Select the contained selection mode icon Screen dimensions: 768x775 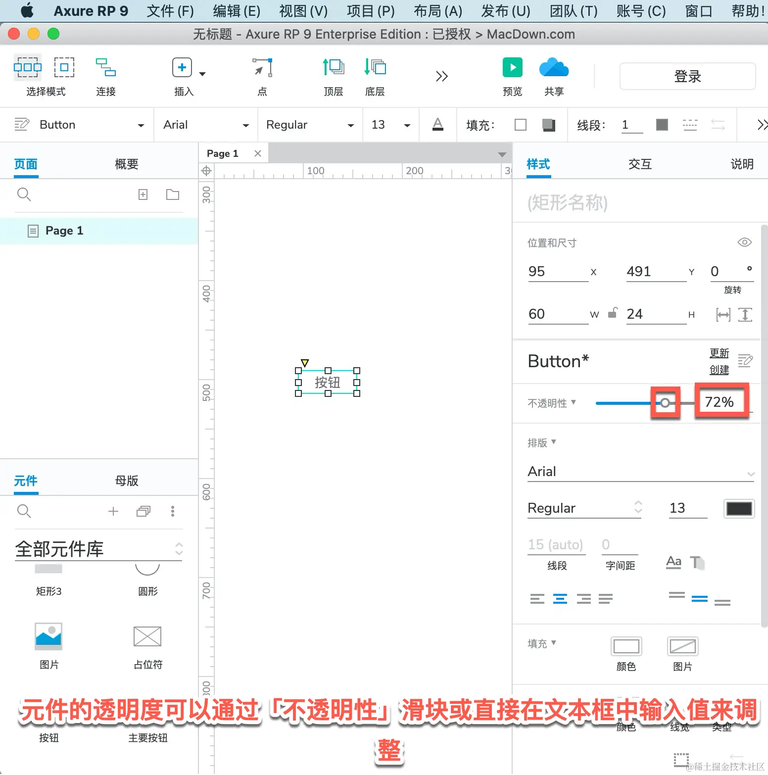tap(64, 67)
